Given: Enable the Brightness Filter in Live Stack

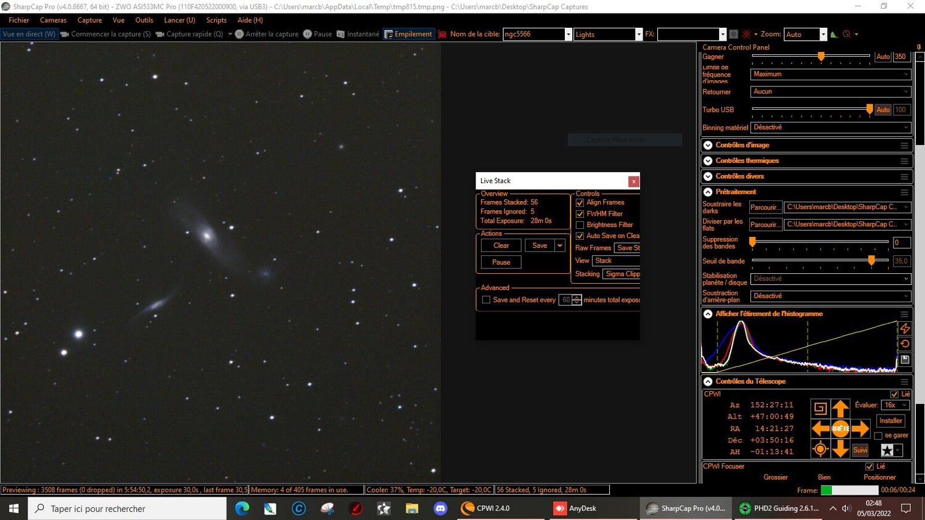Looking at the screenshot, I should [x=580, y=225].
